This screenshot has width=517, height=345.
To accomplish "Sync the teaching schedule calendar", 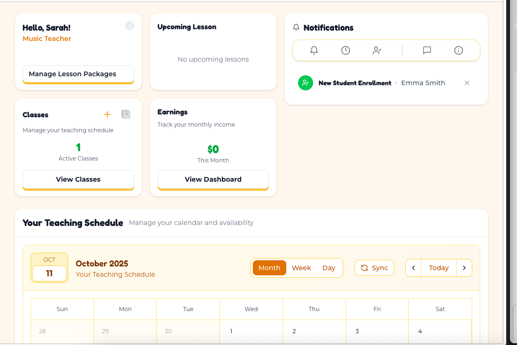I will click(374, 268).
